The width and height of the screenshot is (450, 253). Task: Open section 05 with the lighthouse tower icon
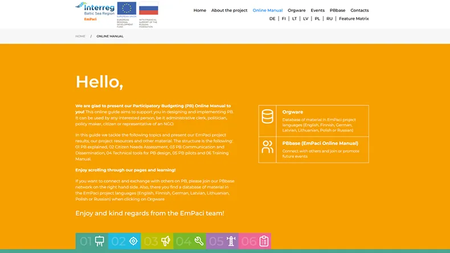[x=222, y=241]
